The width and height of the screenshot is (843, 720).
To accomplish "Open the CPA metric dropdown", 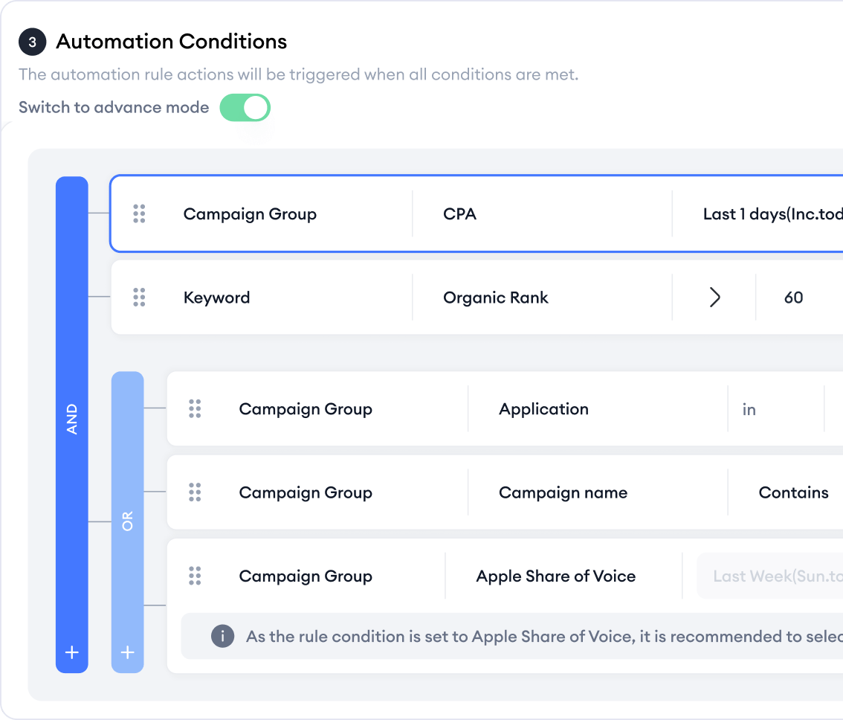I will click(541, 214).
